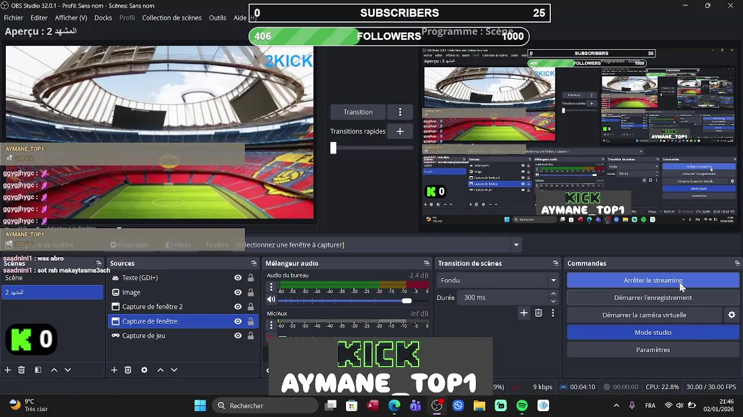Image resolution: width=743 pixels, height=417 pixels.
Task: Unlock the Image source
Action: click(251, 292)
